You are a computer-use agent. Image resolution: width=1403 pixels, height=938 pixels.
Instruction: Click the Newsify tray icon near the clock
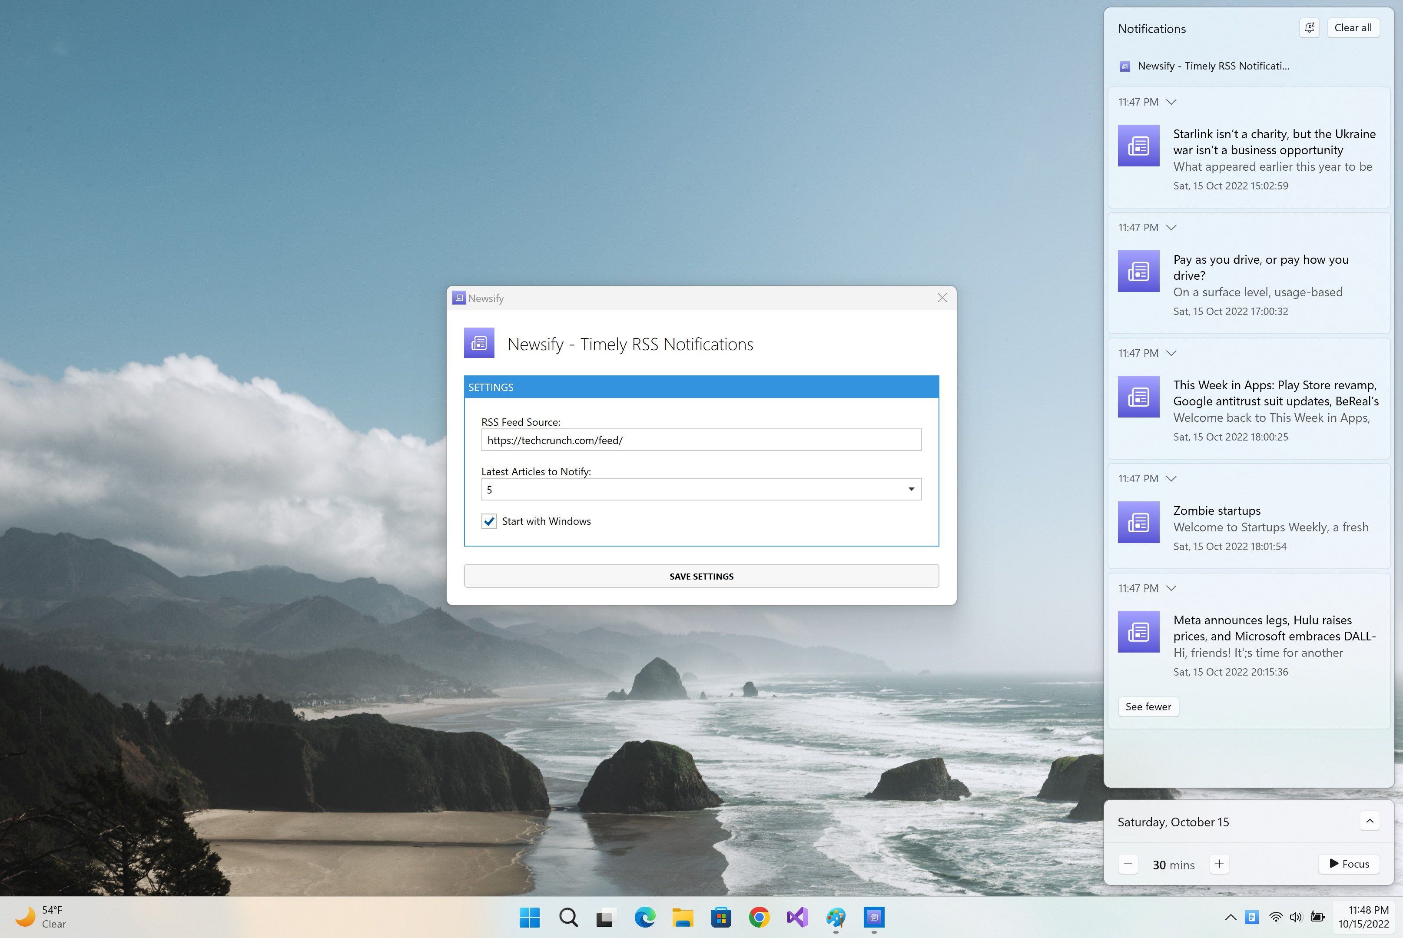click(1252, 917)
